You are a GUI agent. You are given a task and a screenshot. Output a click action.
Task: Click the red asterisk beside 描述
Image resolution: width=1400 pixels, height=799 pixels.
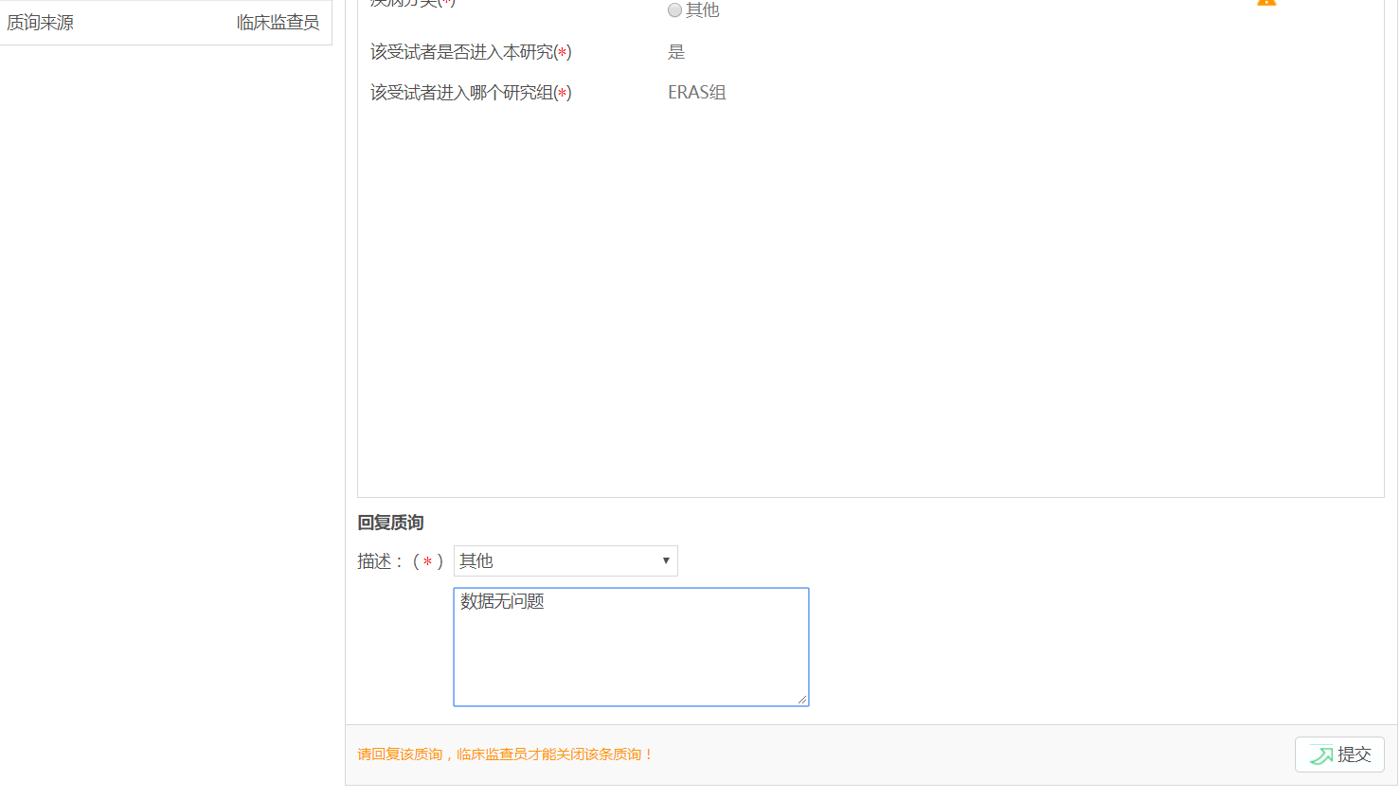pos(428,562)
